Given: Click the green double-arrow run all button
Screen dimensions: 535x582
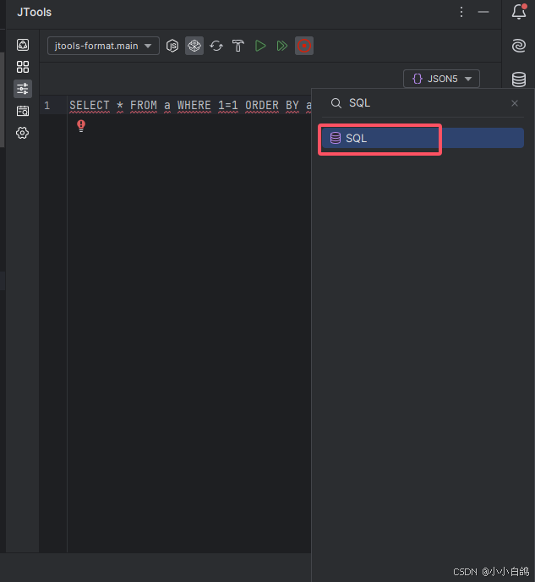Looking at the screenshot, I should click(x=282, y=46).
